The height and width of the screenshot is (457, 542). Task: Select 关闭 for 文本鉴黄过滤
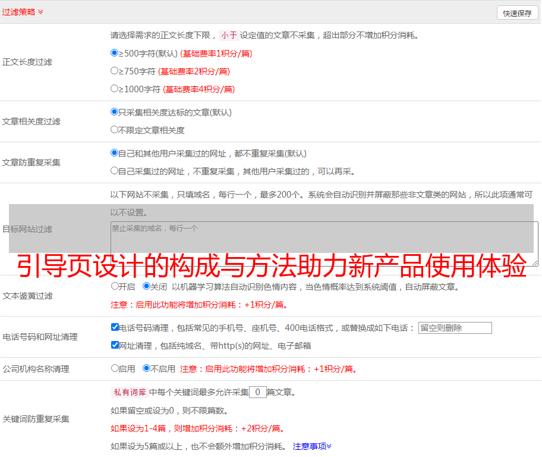(x=146, y=286)
